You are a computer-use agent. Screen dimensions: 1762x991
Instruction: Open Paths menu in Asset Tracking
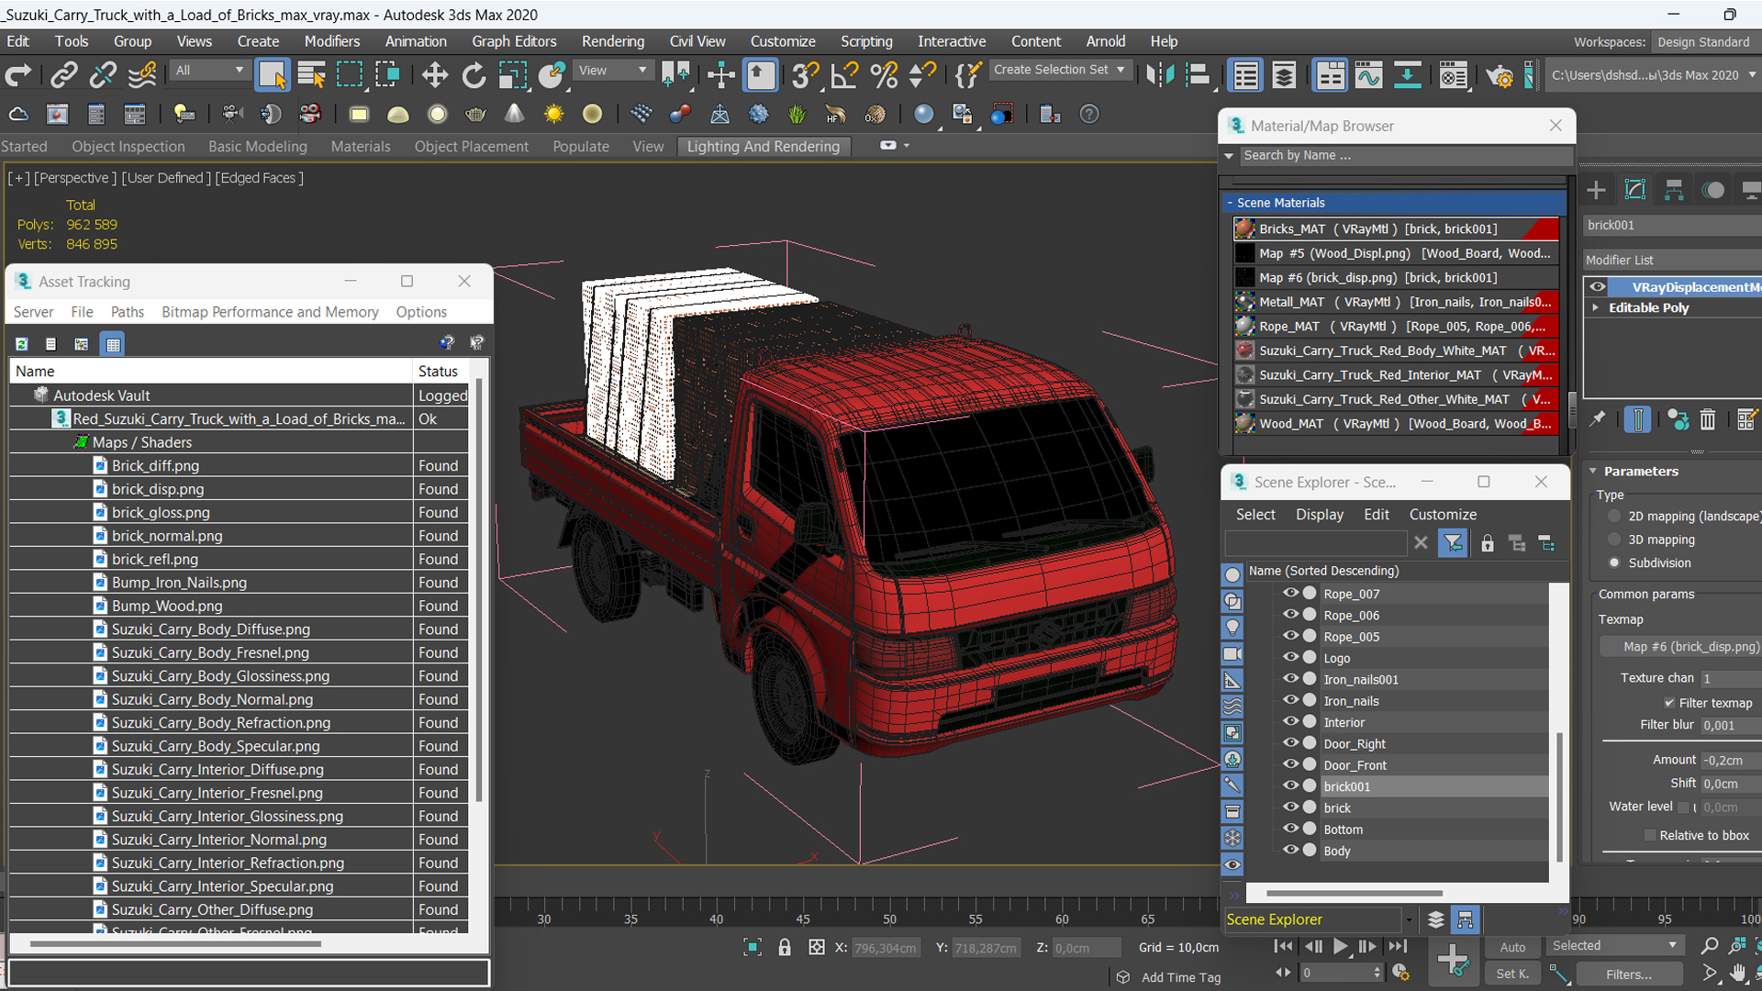128,312
